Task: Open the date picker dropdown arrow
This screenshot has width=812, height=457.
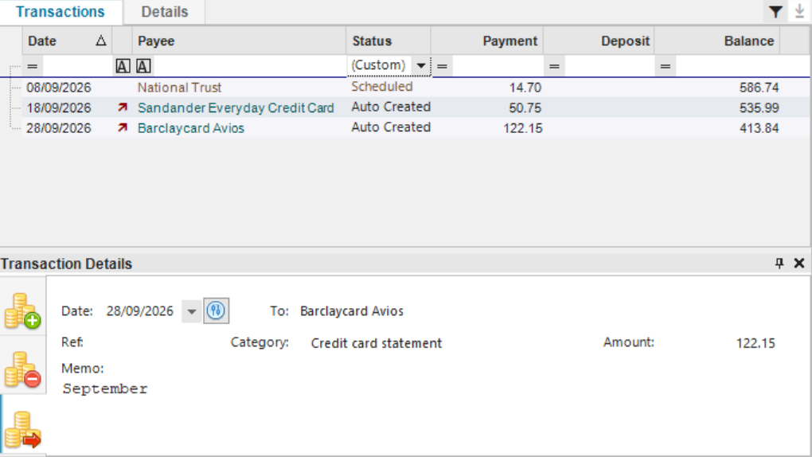Action: 192,311
